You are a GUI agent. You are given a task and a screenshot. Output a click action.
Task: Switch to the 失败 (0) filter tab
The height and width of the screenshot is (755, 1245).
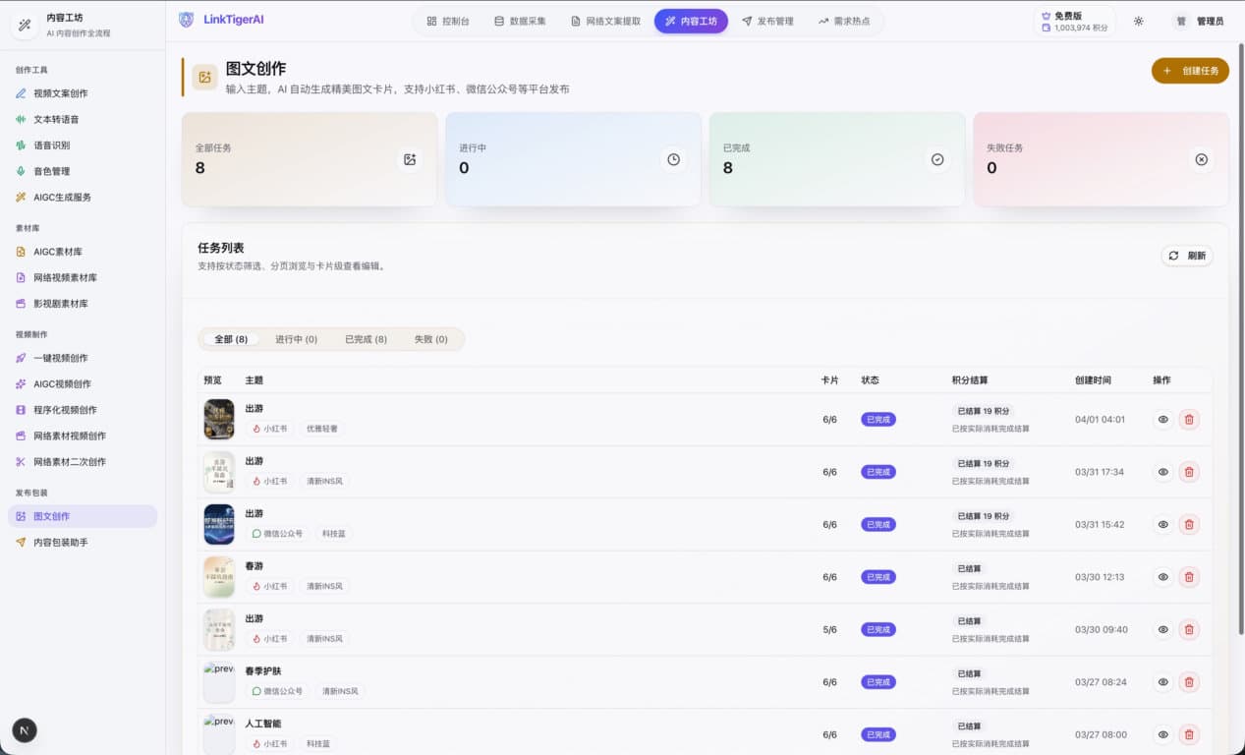tap(430, 339)
